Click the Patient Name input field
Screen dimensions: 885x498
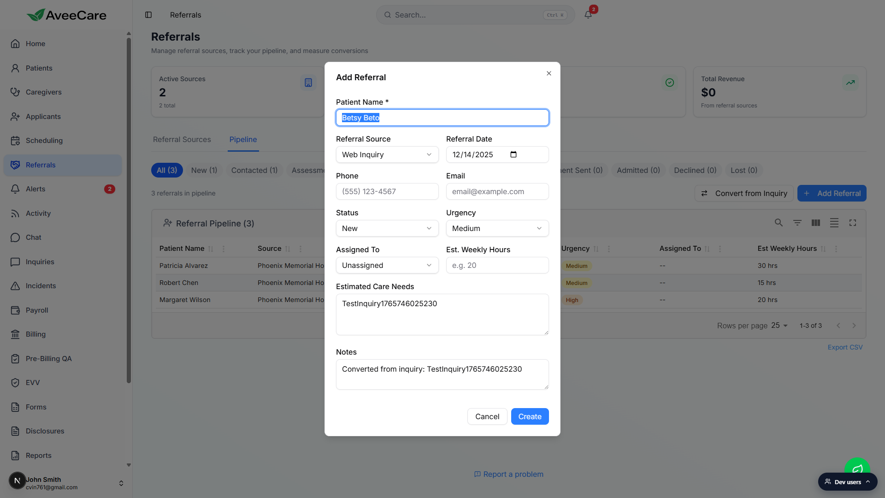coord(442,118)
